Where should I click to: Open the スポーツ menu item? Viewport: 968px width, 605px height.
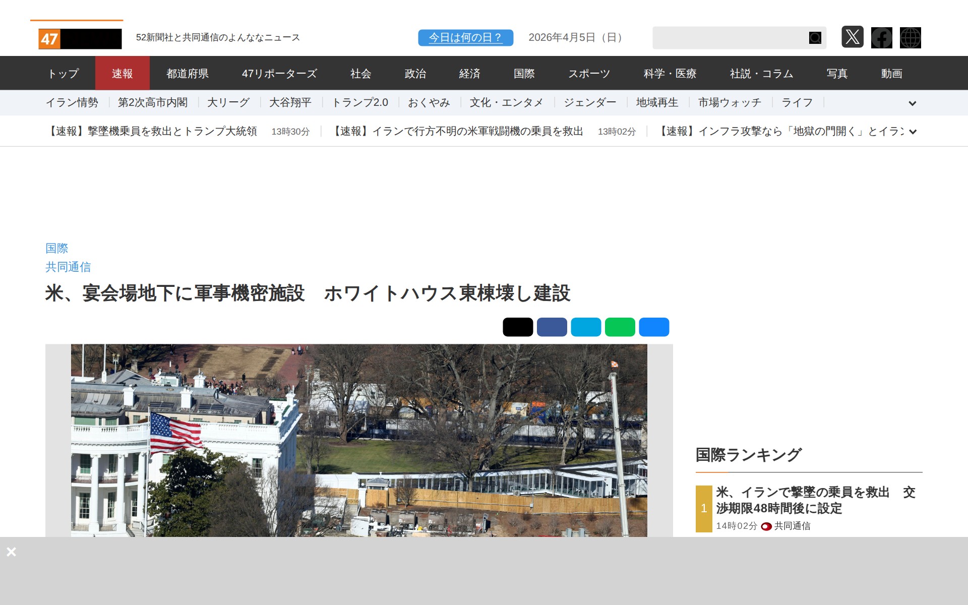point(590,73)
